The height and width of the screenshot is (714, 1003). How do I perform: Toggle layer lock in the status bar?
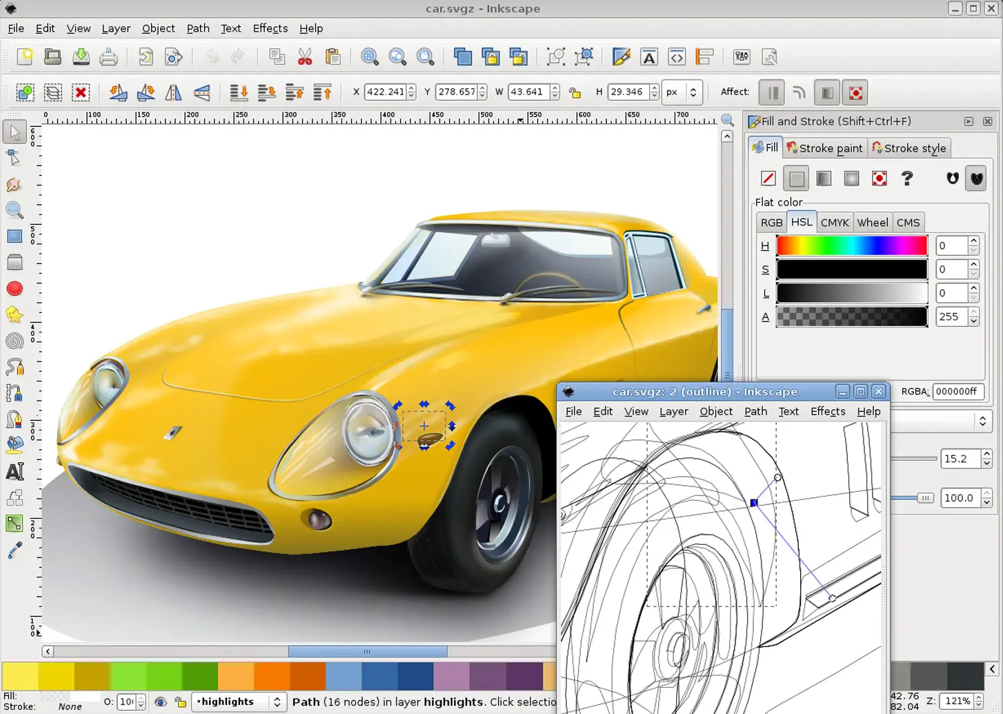coord(180,702)
